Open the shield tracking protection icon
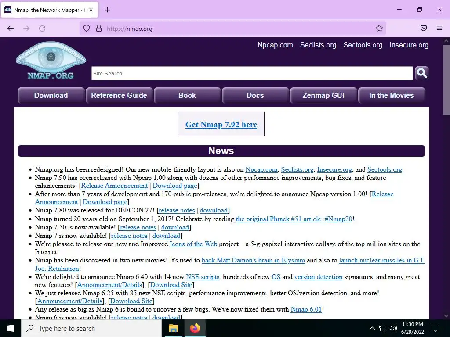The width and height of the screenshot is (450, 337). tap(87, 29)
